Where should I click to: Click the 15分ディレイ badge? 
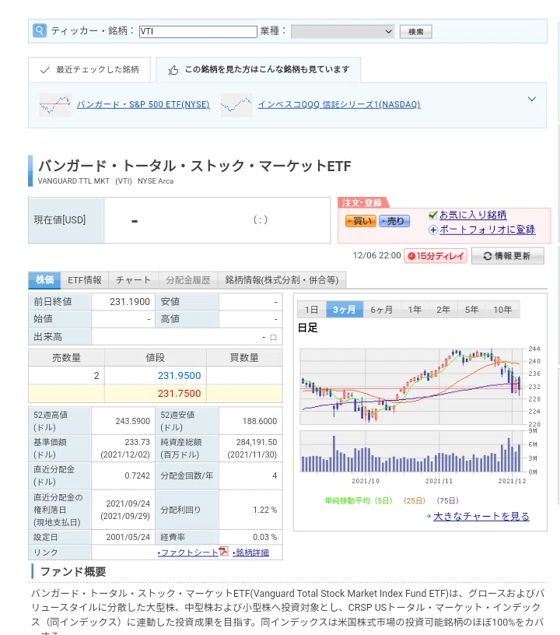(436, 256)
